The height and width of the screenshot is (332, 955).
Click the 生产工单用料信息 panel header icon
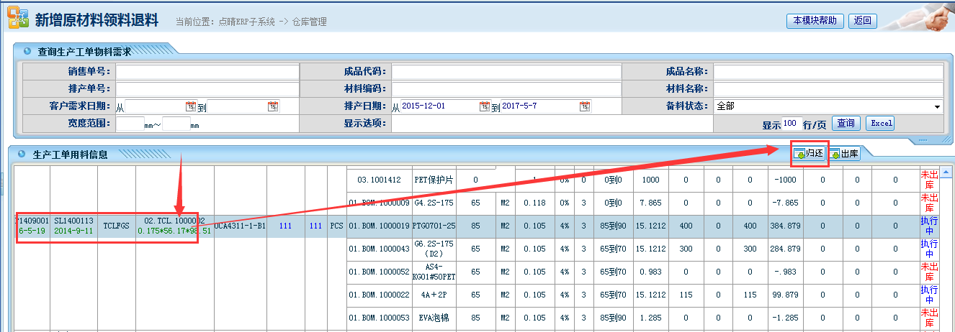coord(23,155)
